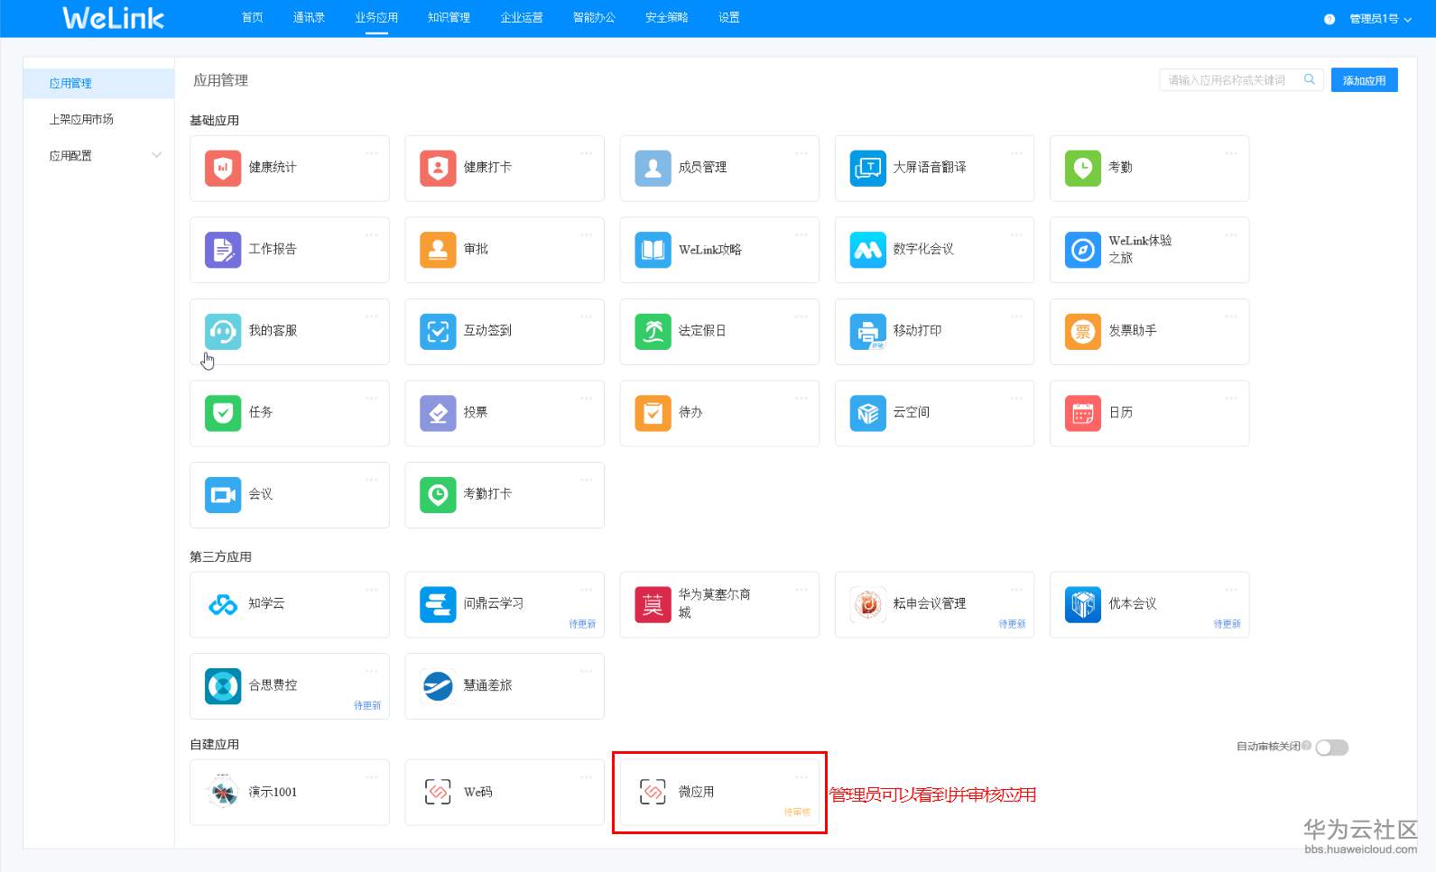This screenshot has width=1436, height=872.
Task: Select the 耘申会议管理 app icon
Action: point(867,605)
